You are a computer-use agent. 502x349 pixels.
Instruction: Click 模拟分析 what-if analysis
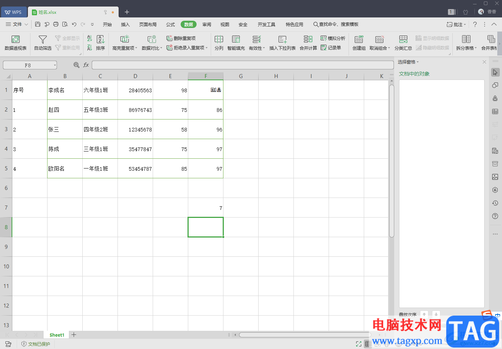[x=333, y=38]
